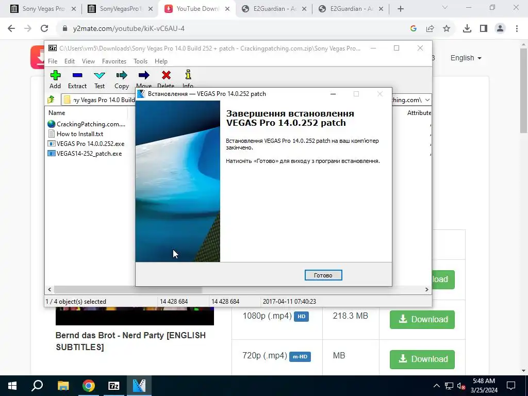528x396 pixels.
Task: Click the muted volume tray icon
Action: (461, 386)
